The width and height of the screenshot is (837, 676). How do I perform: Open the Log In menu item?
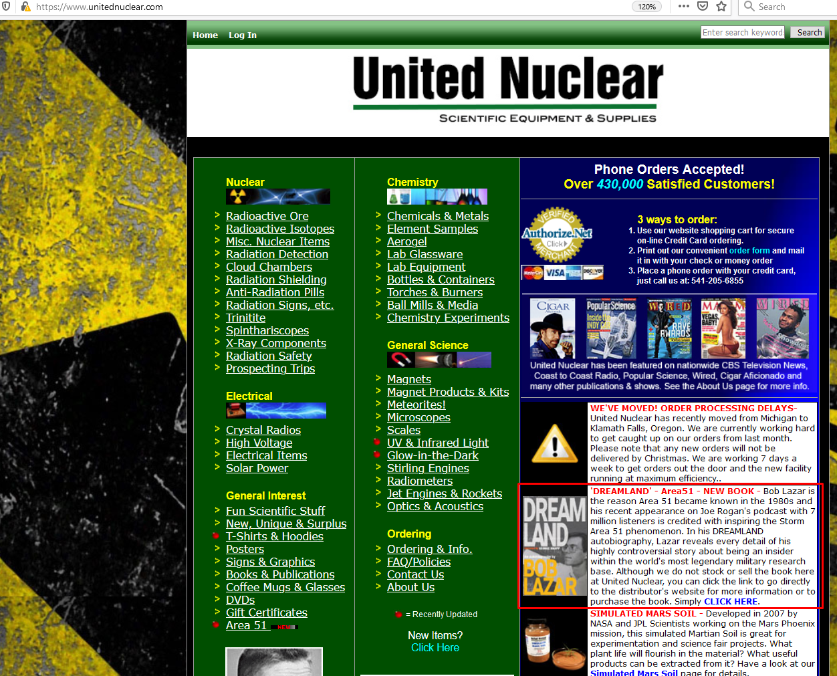pos(243,35)
